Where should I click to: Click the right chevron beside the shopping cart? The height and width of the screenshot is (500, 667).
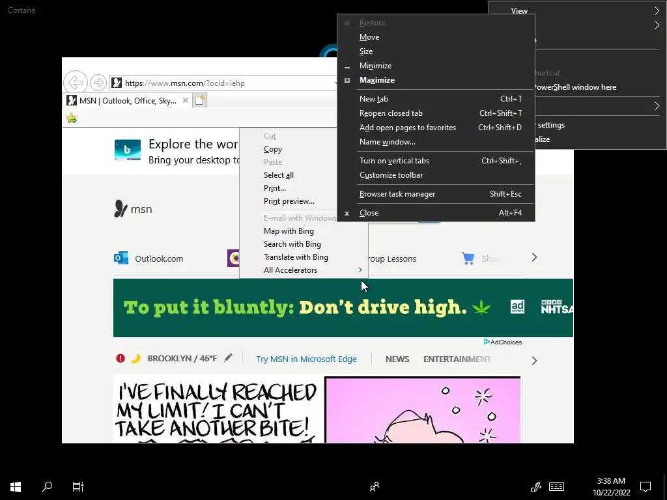point(534,257)
